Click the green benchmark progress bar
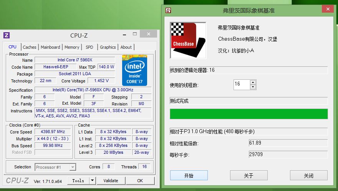 tap(249, 114)
